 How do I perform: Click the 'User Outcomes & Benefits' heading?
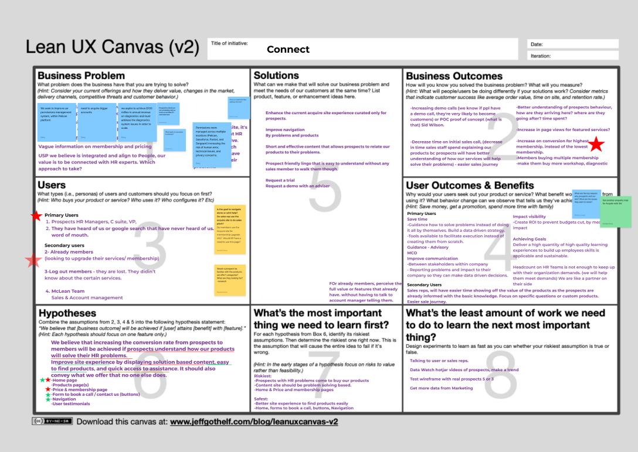pyautogui.click(x=470, y=186)
